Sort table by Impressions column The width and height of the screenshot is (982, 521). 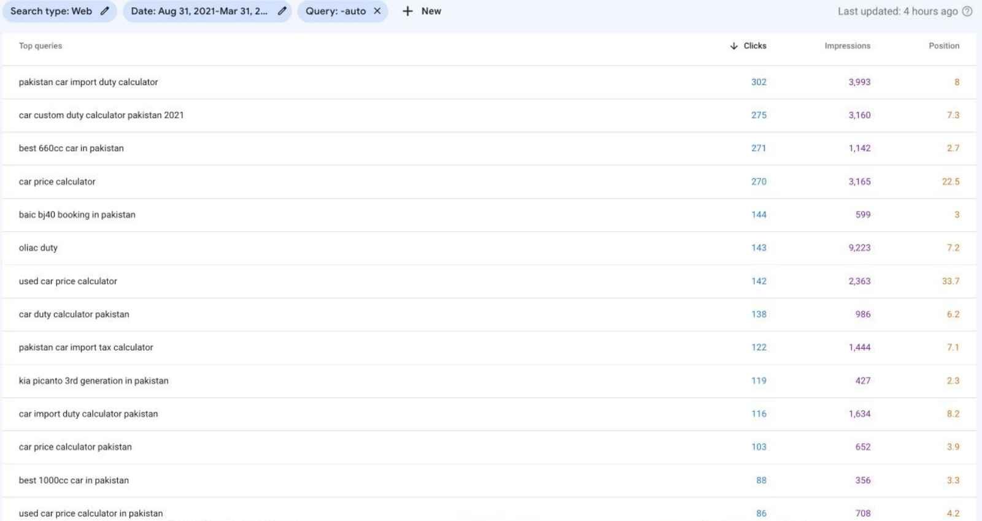pos(847,46)
